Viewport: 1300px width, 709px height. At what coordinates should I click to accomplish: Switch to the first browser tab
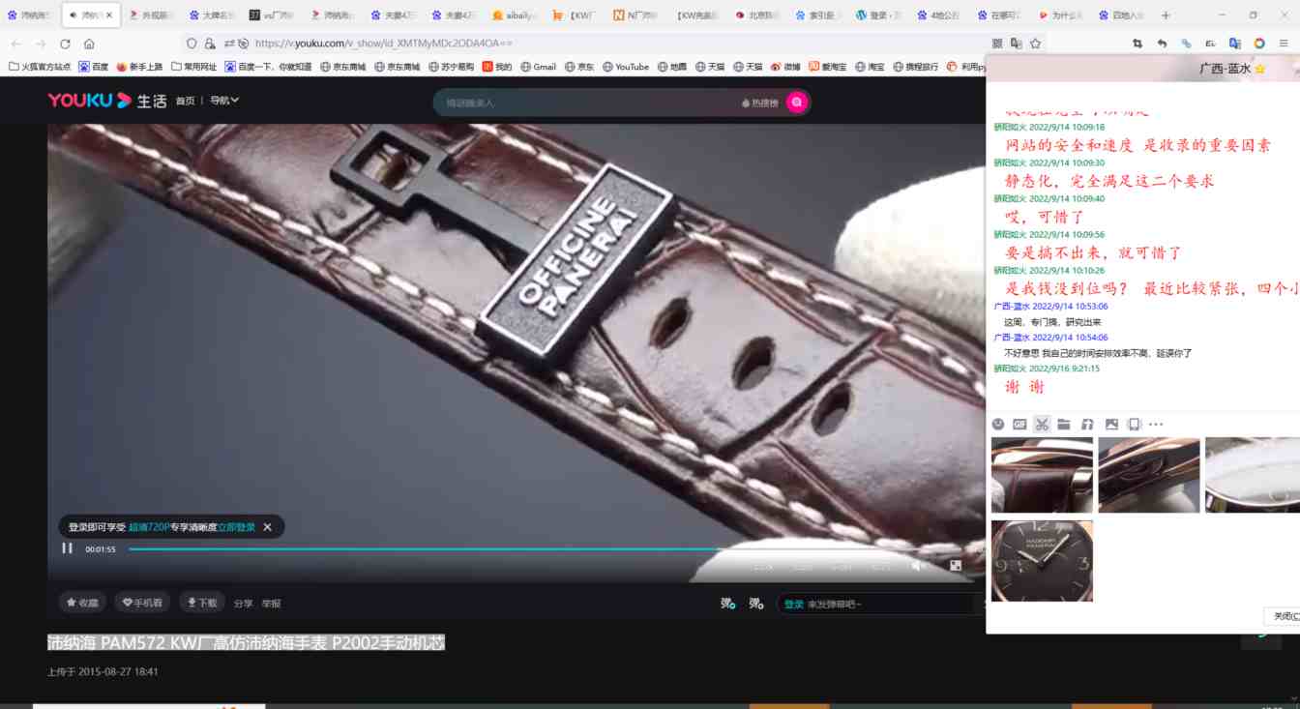click(x=29, y=15)
